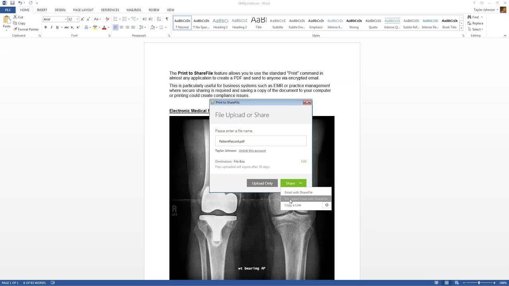Image resolution: width=509 pixels, height=286 pixels.
Task: Open the Arial font name dropdown
Action: (x=66, y=19)
